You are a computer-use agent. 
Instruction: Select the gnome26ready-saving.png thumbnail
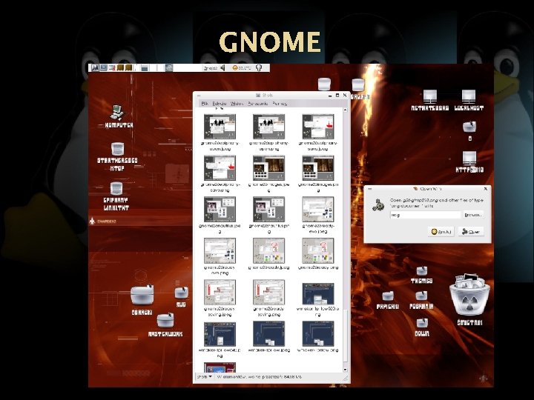pyautogui.click(x=268, y=292)
